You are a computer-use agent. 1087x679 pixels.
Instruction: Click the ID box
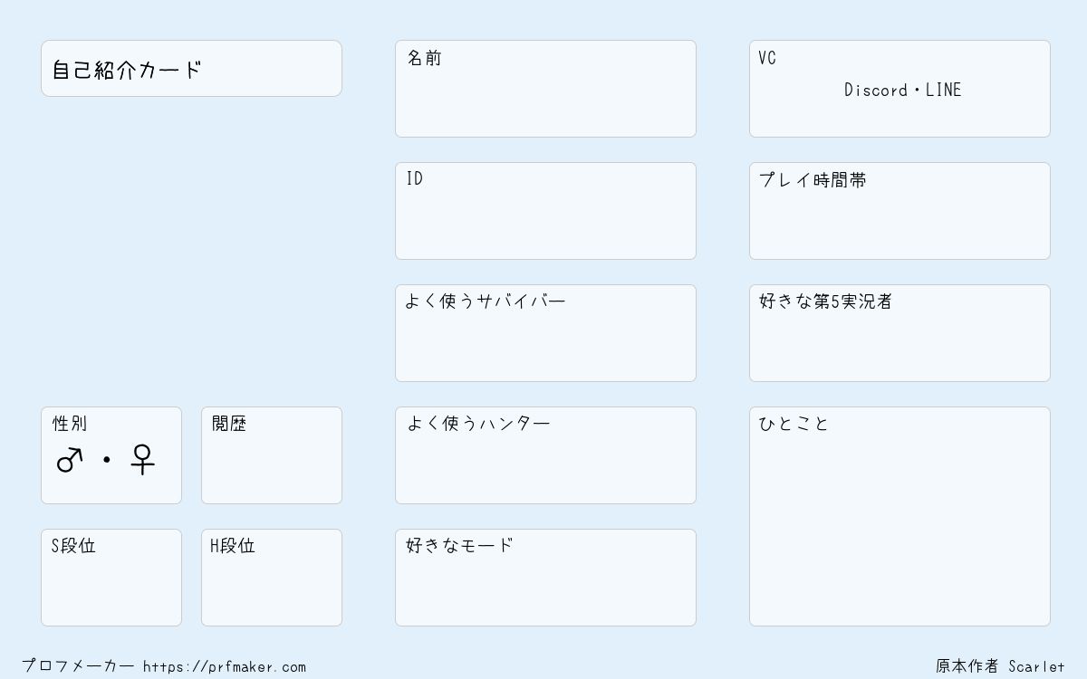[x=545, y=211]
